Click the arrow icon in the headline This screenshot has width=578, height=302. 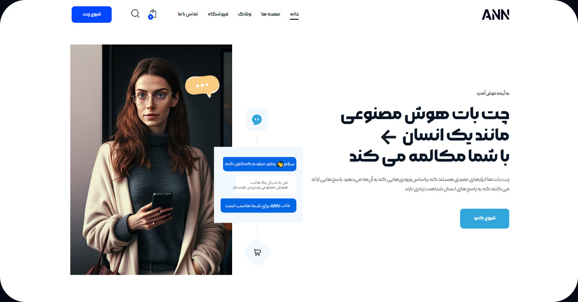pyautogui.click(x=388, y=136)
